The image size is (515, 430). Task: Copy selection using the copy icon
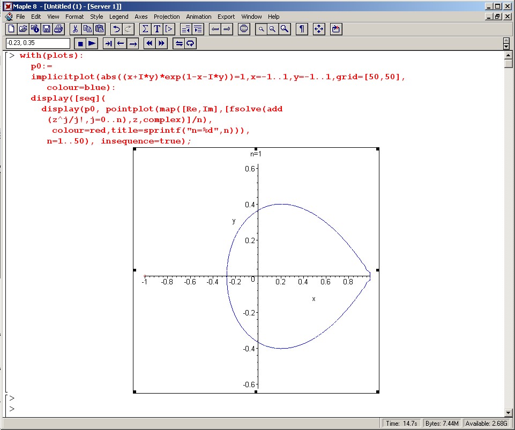coord(87,29)
